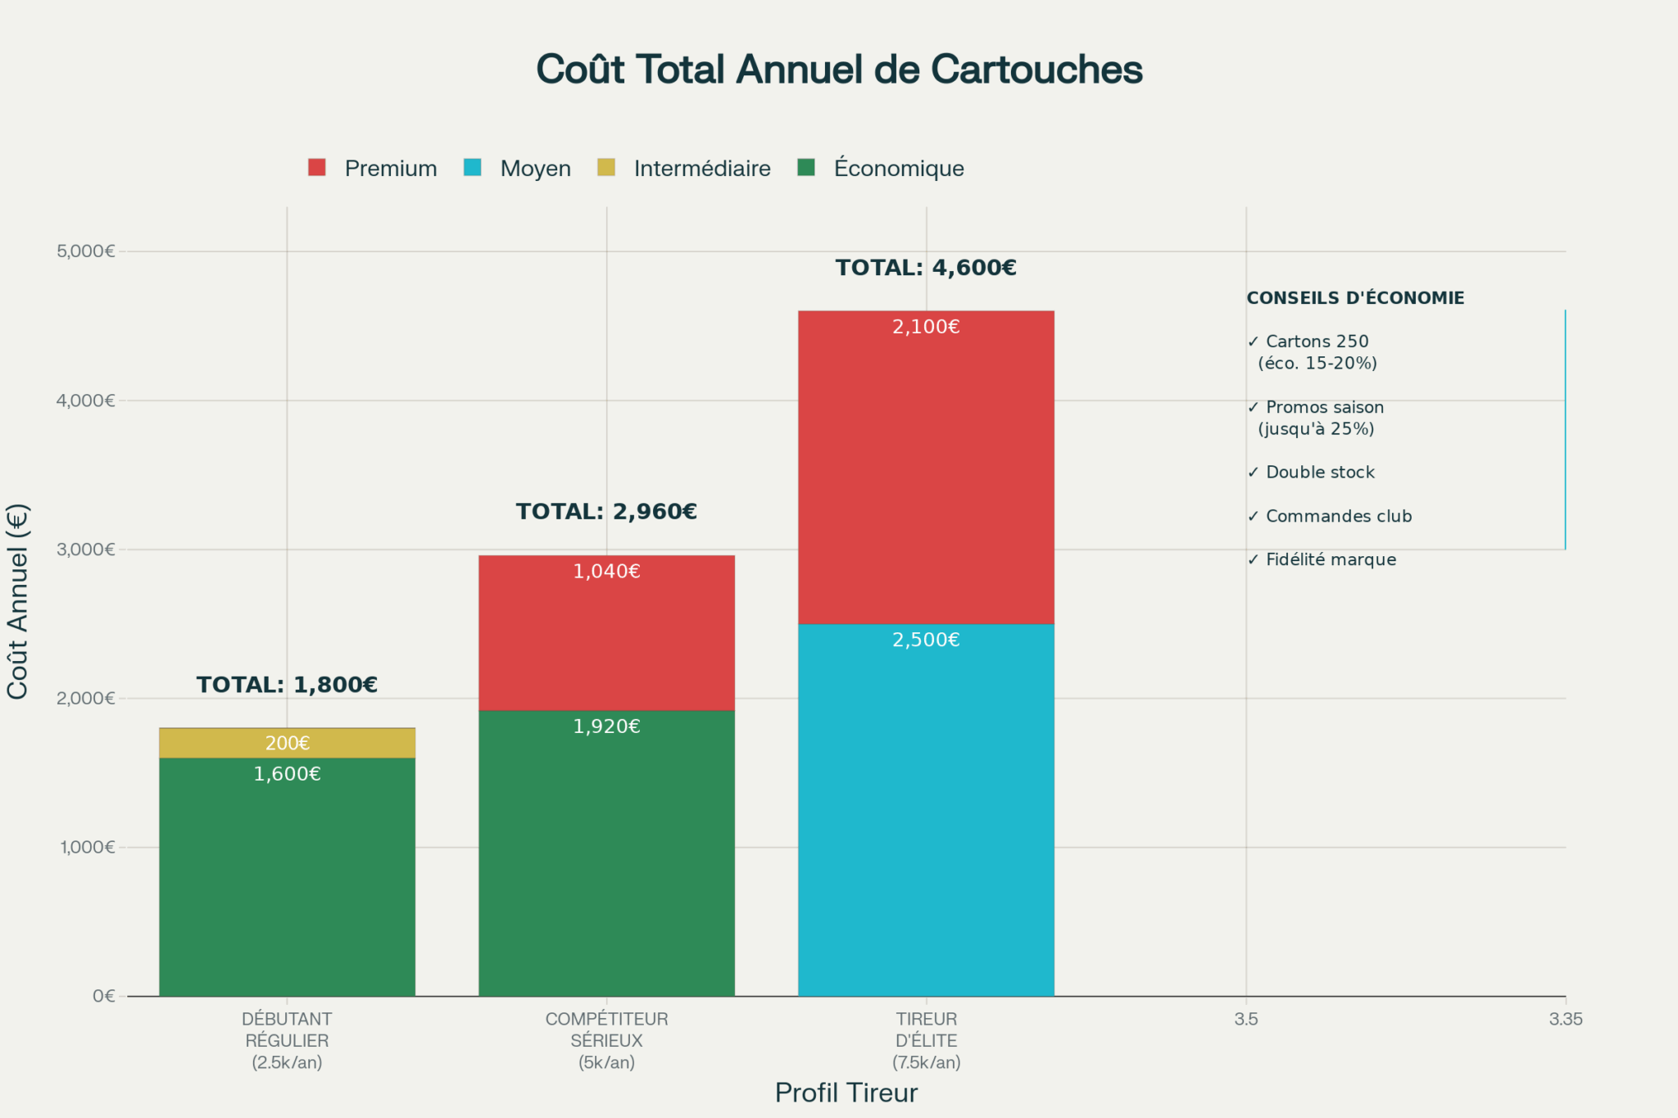Click the green Économique legend swatch
Viewport: 1678px width, 1118px height.
pyautogui.click(x=806, y=168)
